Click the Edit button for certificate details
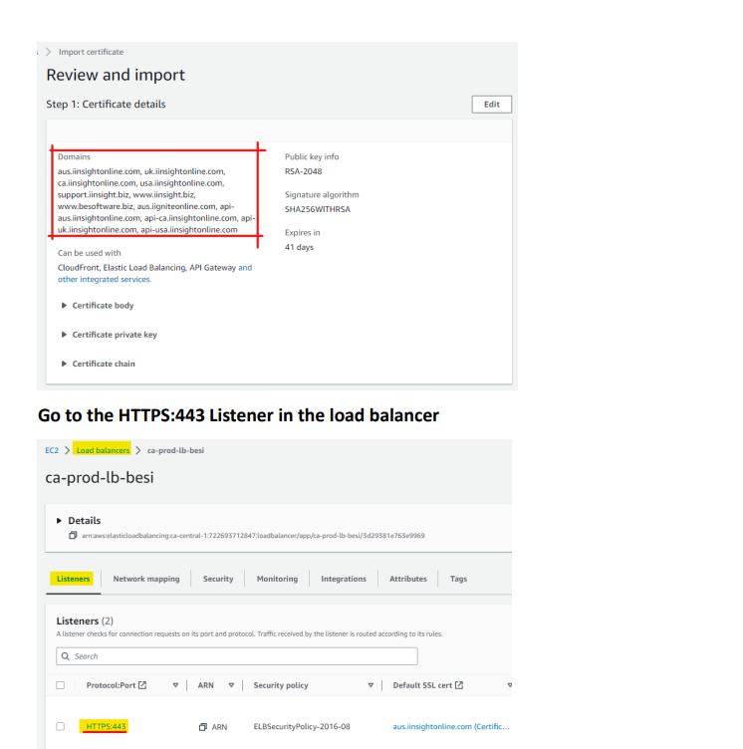Screen dimensions: 743x749 (x=492, y=105)
